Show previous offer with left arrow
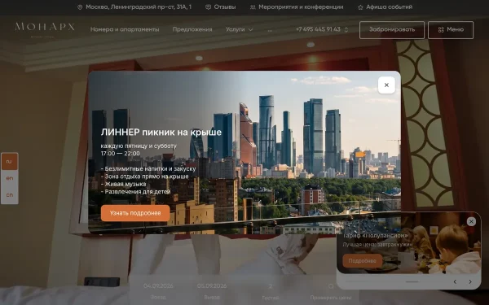 coord(455,281)
